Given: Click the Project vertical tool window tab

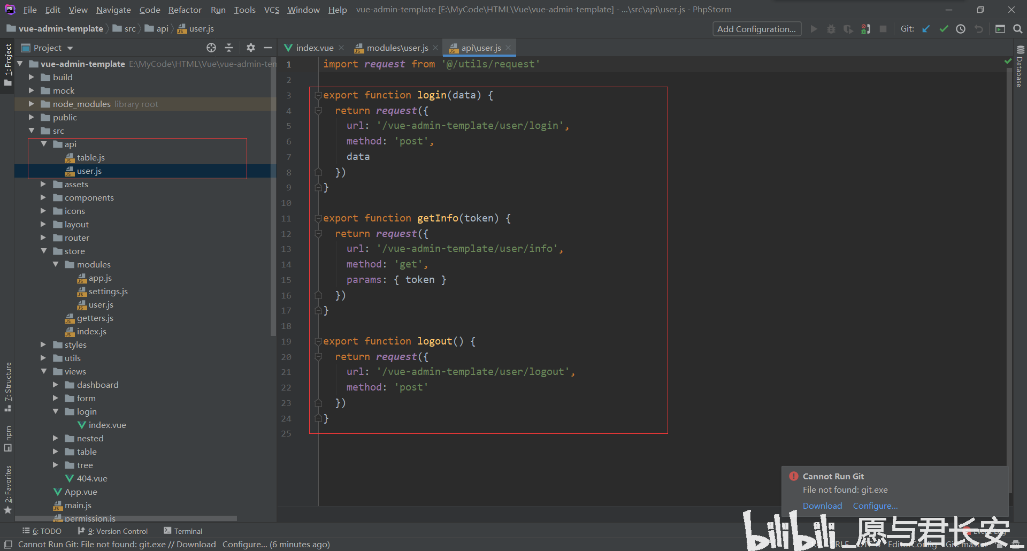Looking at the screenshot, I should [x=8, y=65].
